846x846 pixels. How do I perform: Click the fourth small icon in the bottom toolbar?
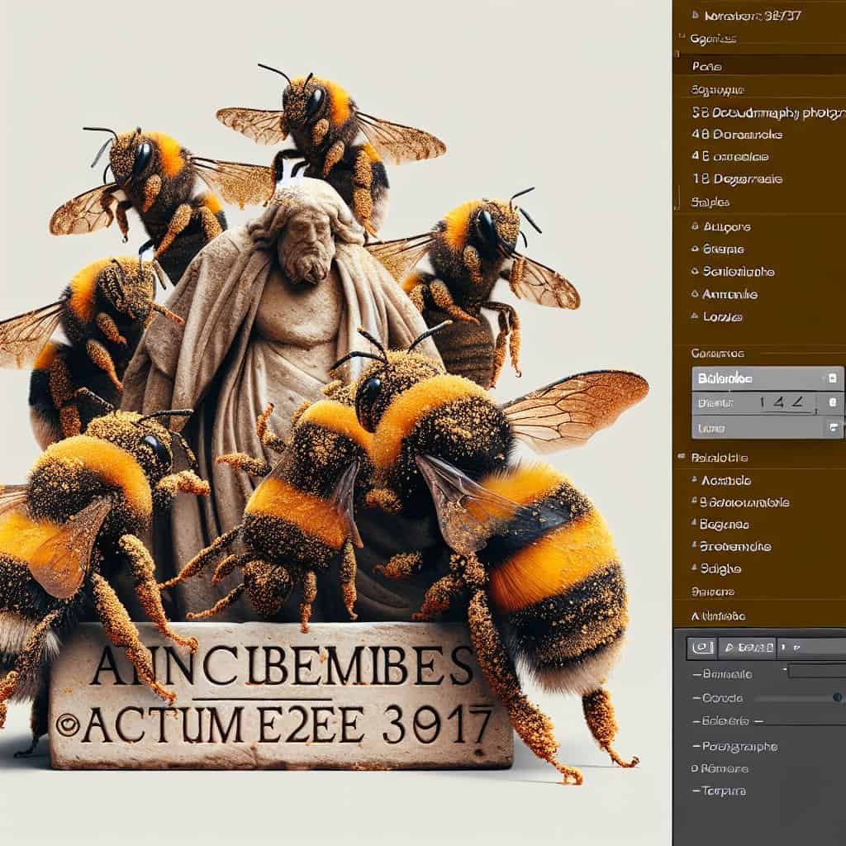(795, 647)
